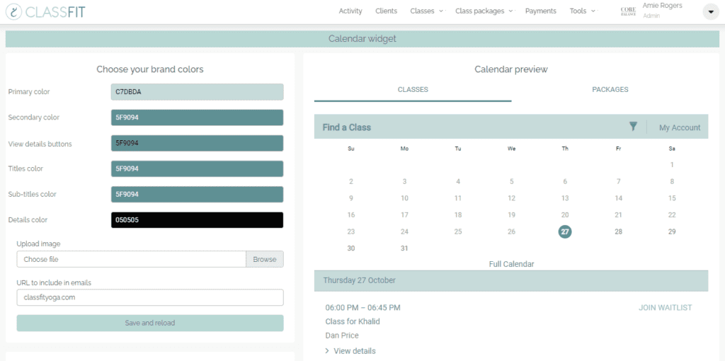Click the Join Waitlist link

[665, 308]
